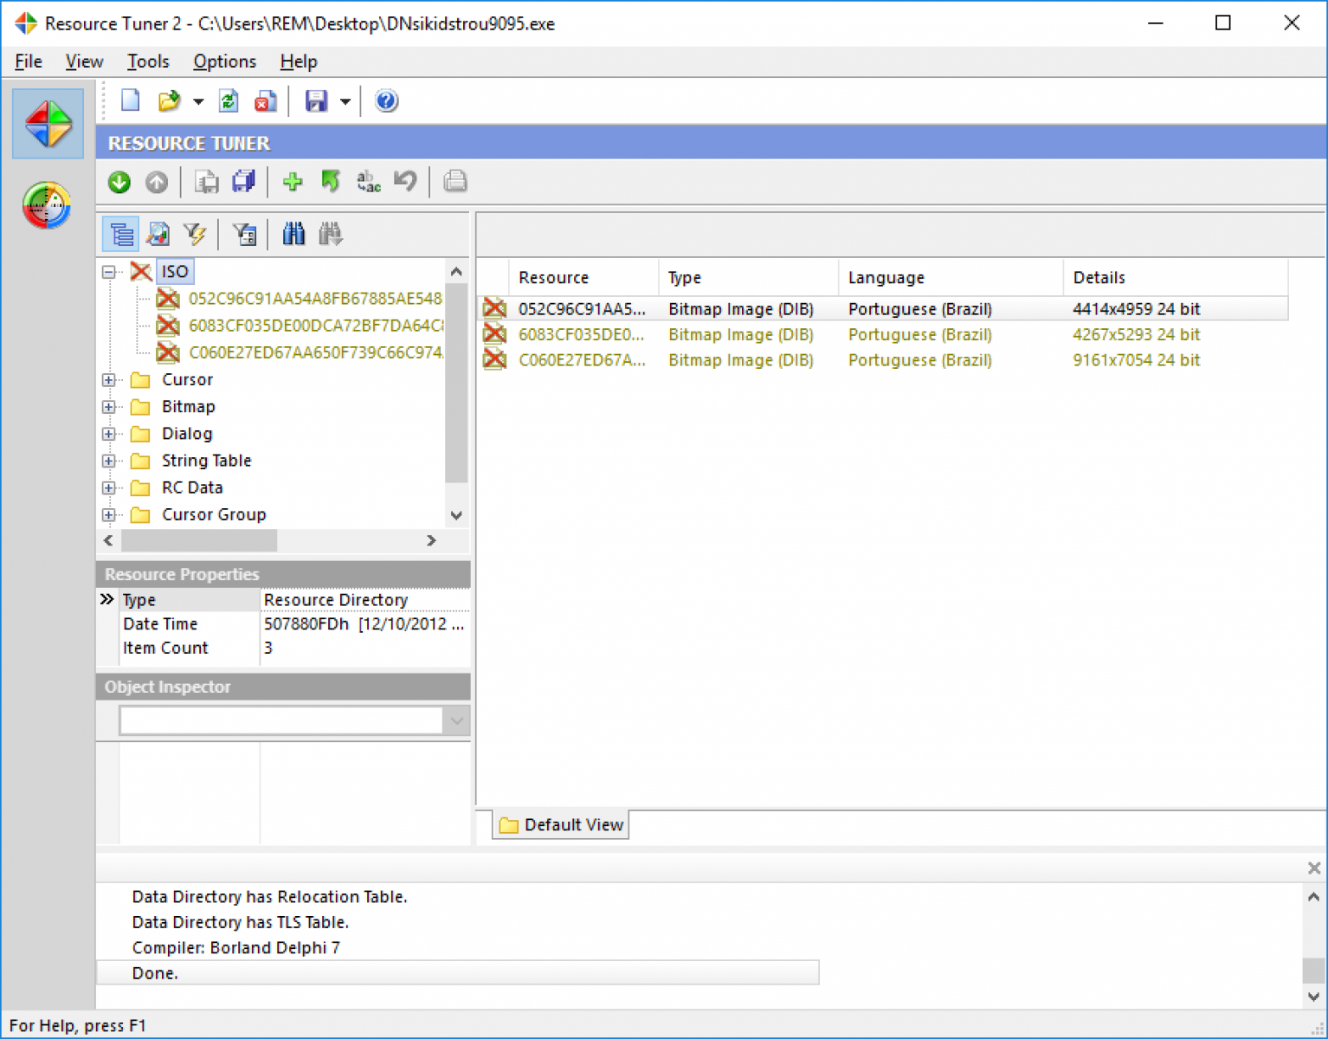The height and width of the screenshot is (1039, 1328).
Task: Click the Language column header
Action: point(886,278)
